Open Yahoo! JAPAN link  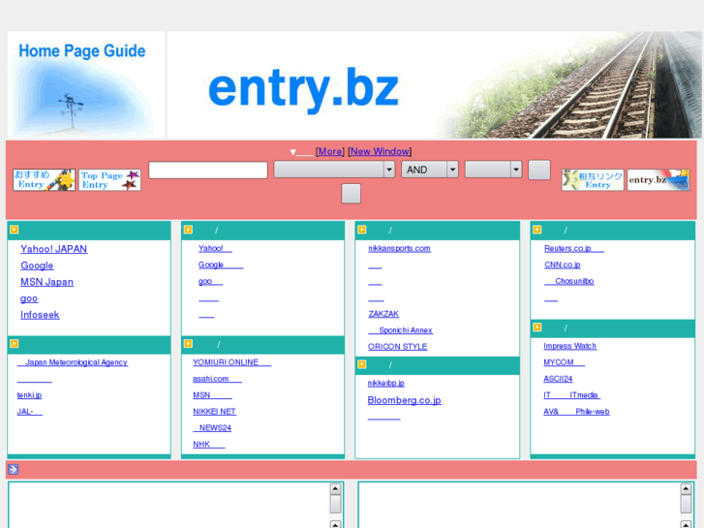[x=54, y=249]
